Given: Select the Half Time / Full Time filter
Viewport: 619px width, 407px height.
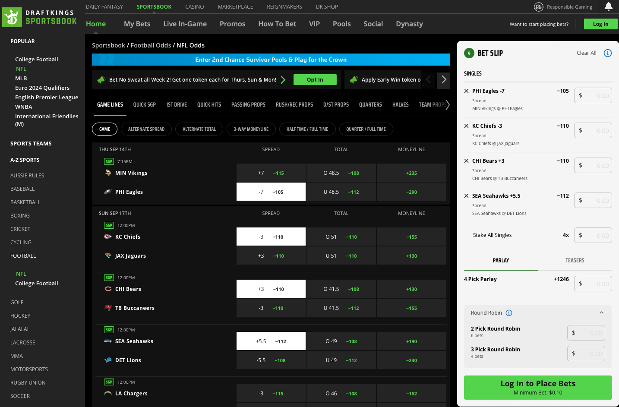Looking at the screenshot, I should (307, 129).
